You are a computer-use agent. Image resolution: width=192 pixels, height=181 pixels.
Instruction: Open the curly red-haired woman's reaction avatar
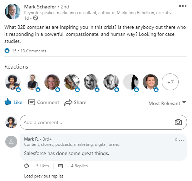[52, 82]
